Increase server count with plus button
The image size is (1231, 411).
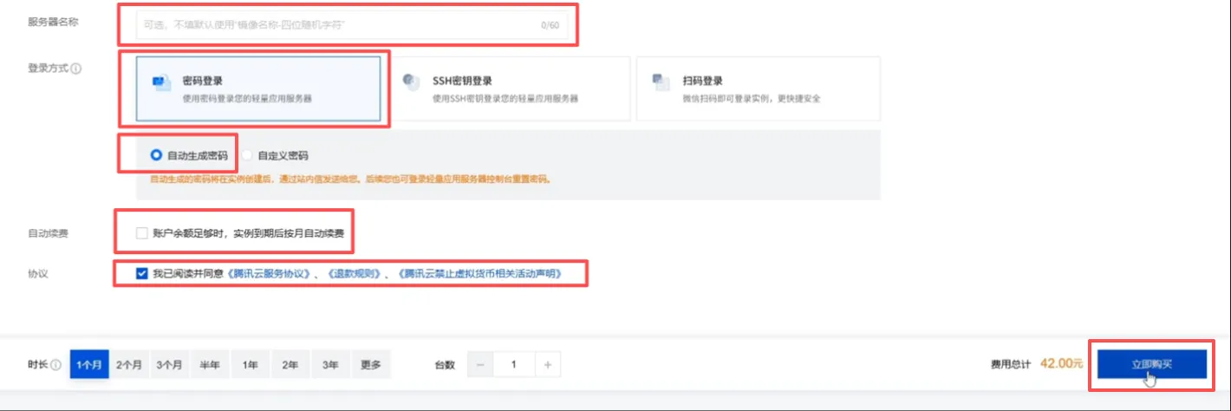(x=548, y=365)
